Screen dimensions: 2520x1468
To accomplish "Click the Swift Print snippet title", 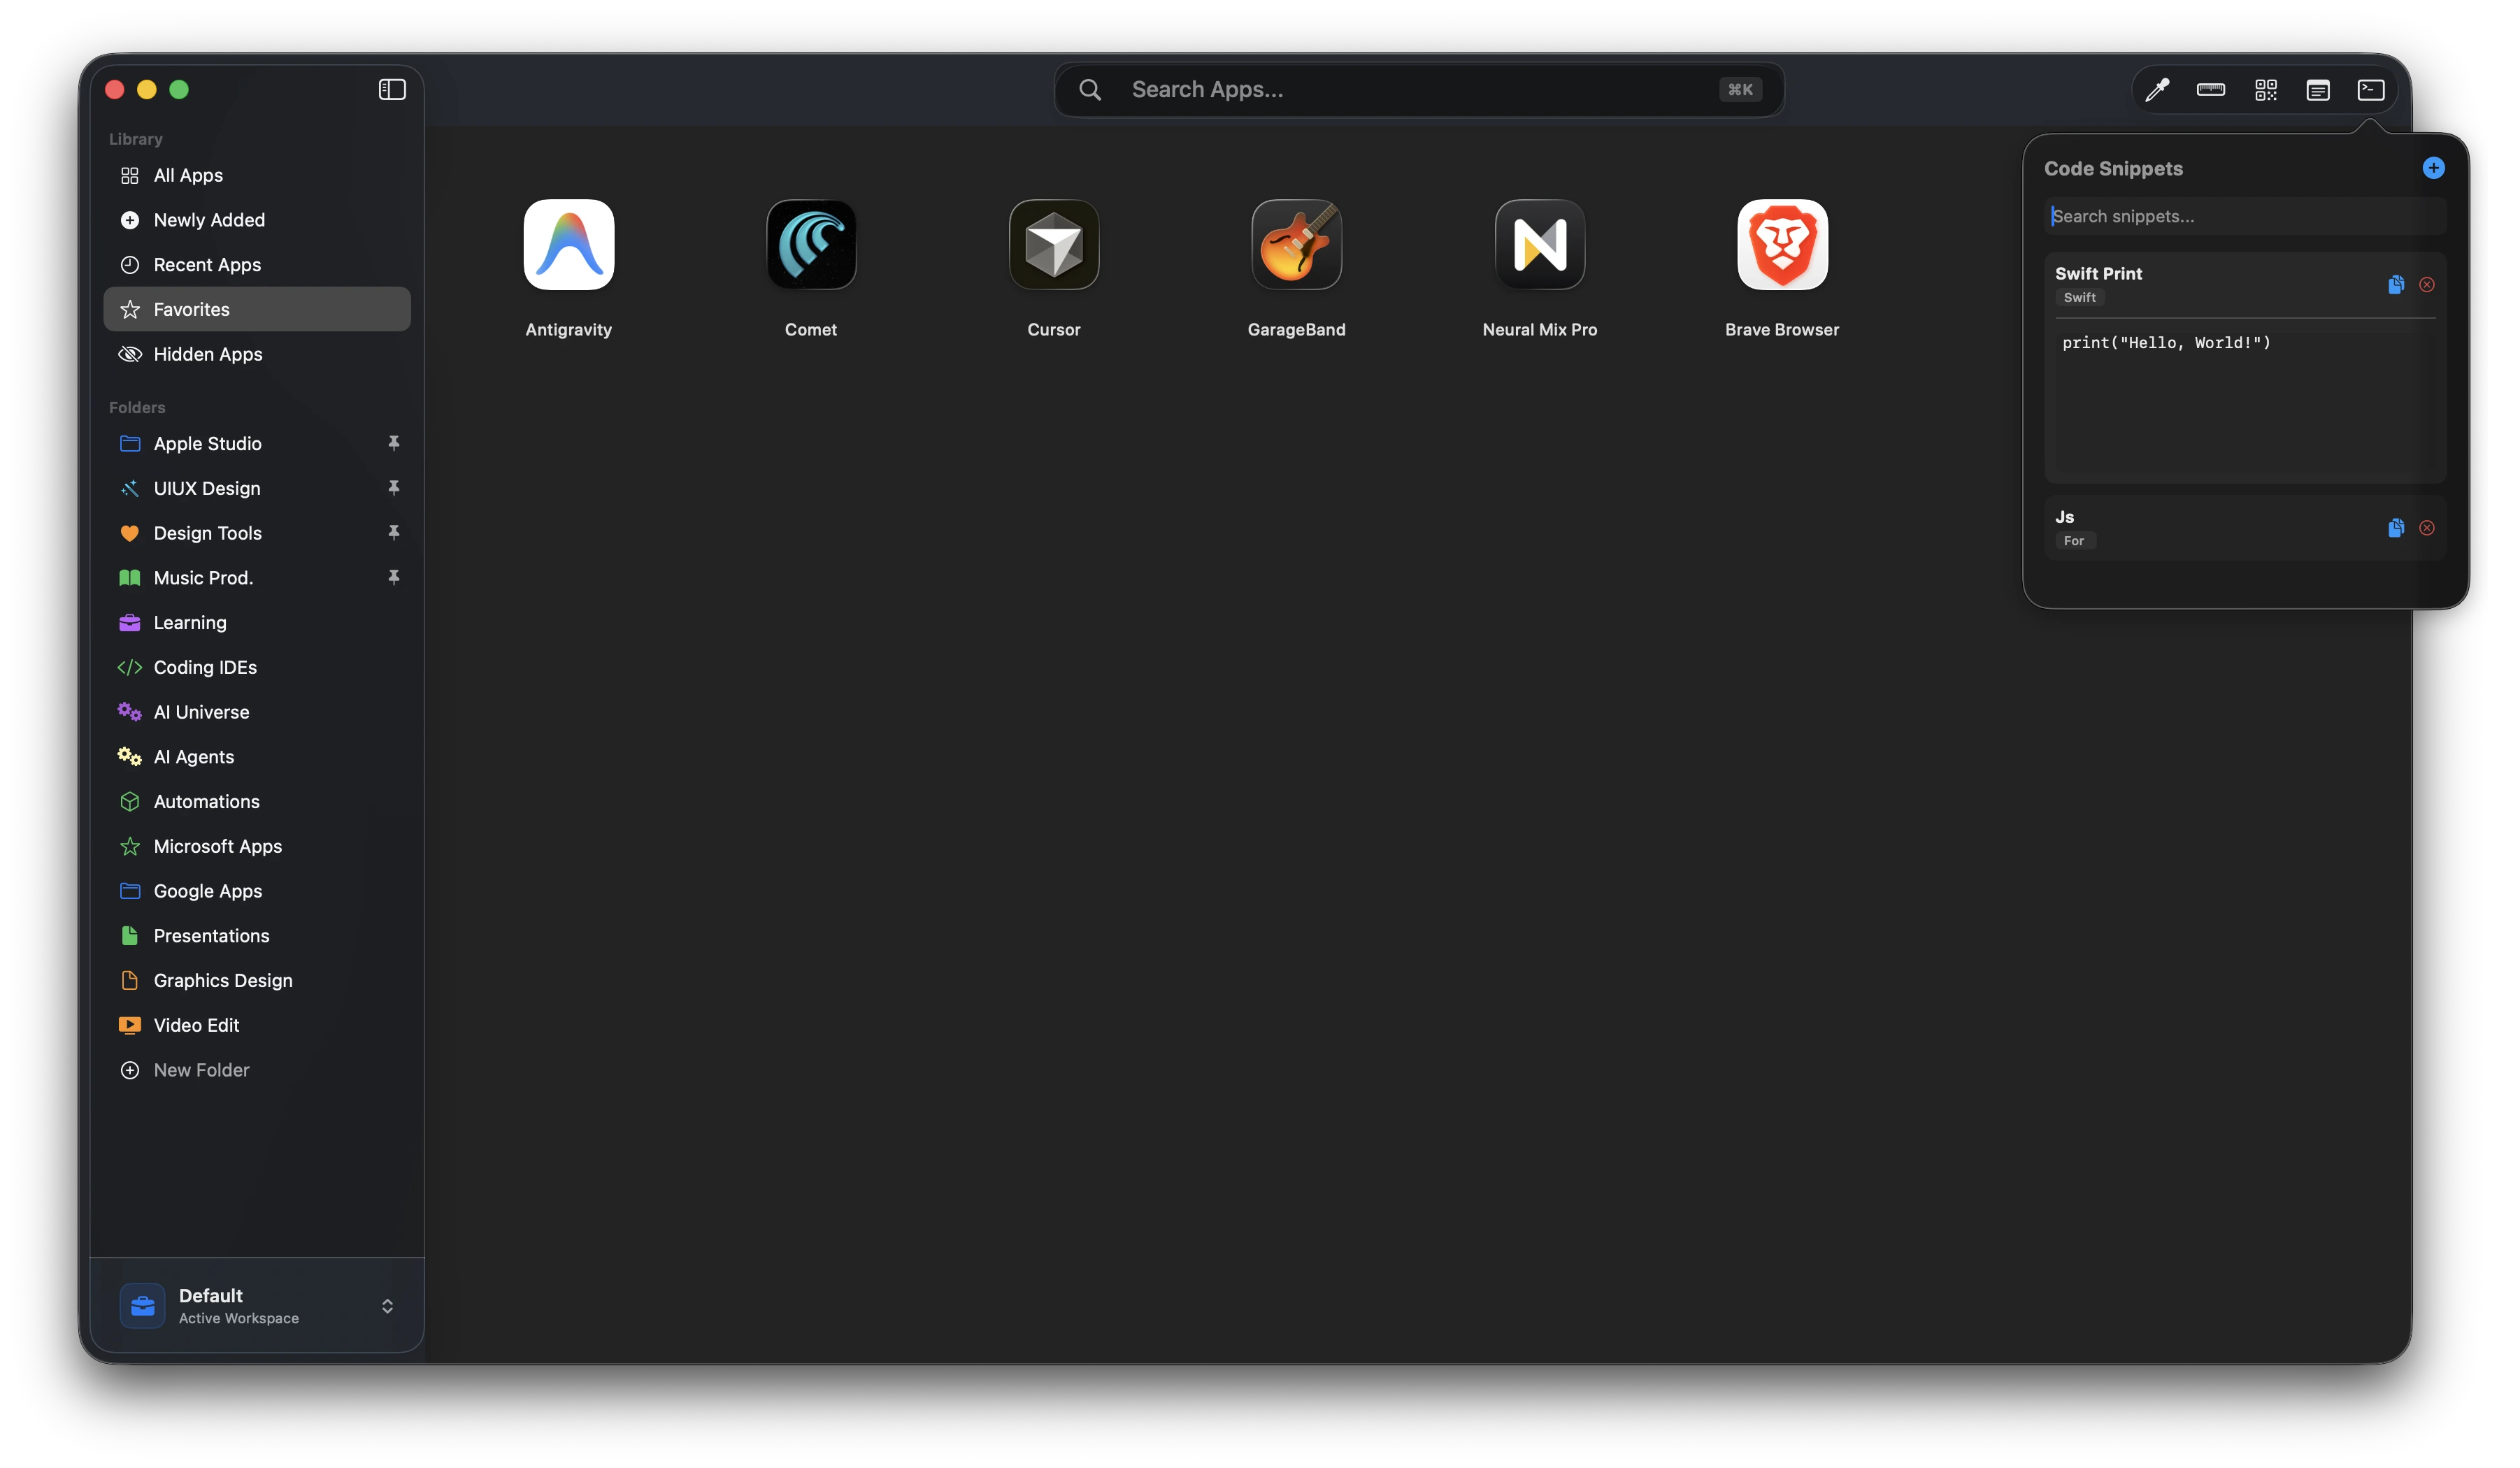I will point(2098,273).
